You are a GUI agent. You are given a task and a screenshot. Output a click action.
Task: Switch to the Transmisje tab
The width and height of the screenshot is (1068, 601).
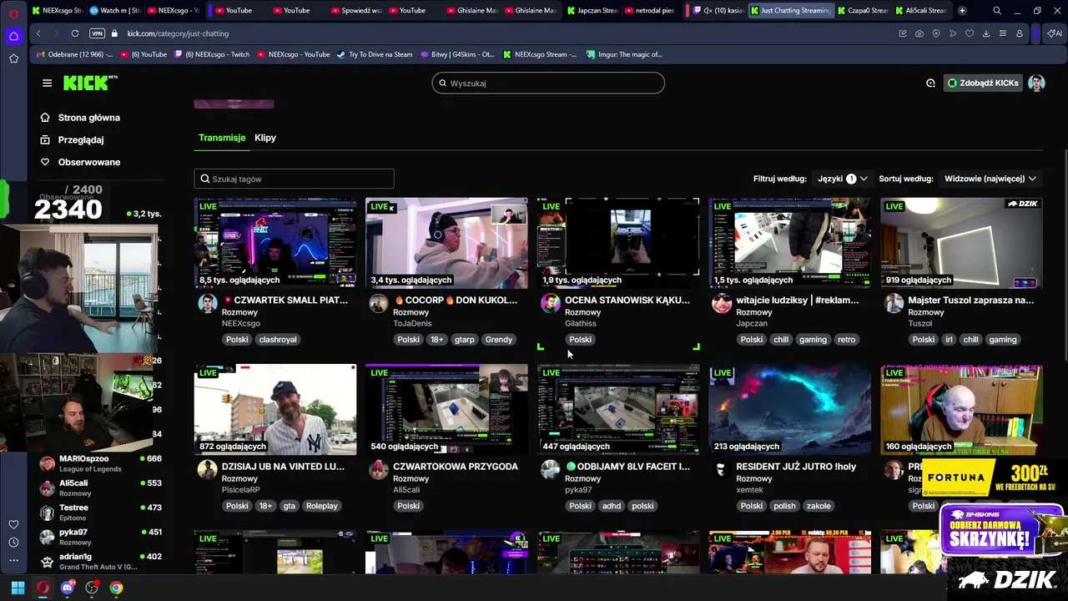222,138
